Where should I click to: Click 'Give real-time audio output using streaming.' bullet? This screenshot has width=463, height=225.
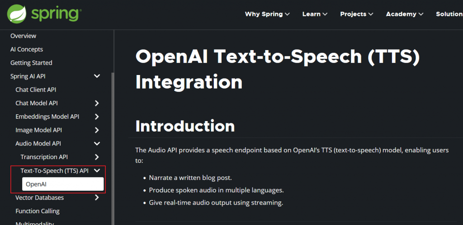tap(216, 203)
